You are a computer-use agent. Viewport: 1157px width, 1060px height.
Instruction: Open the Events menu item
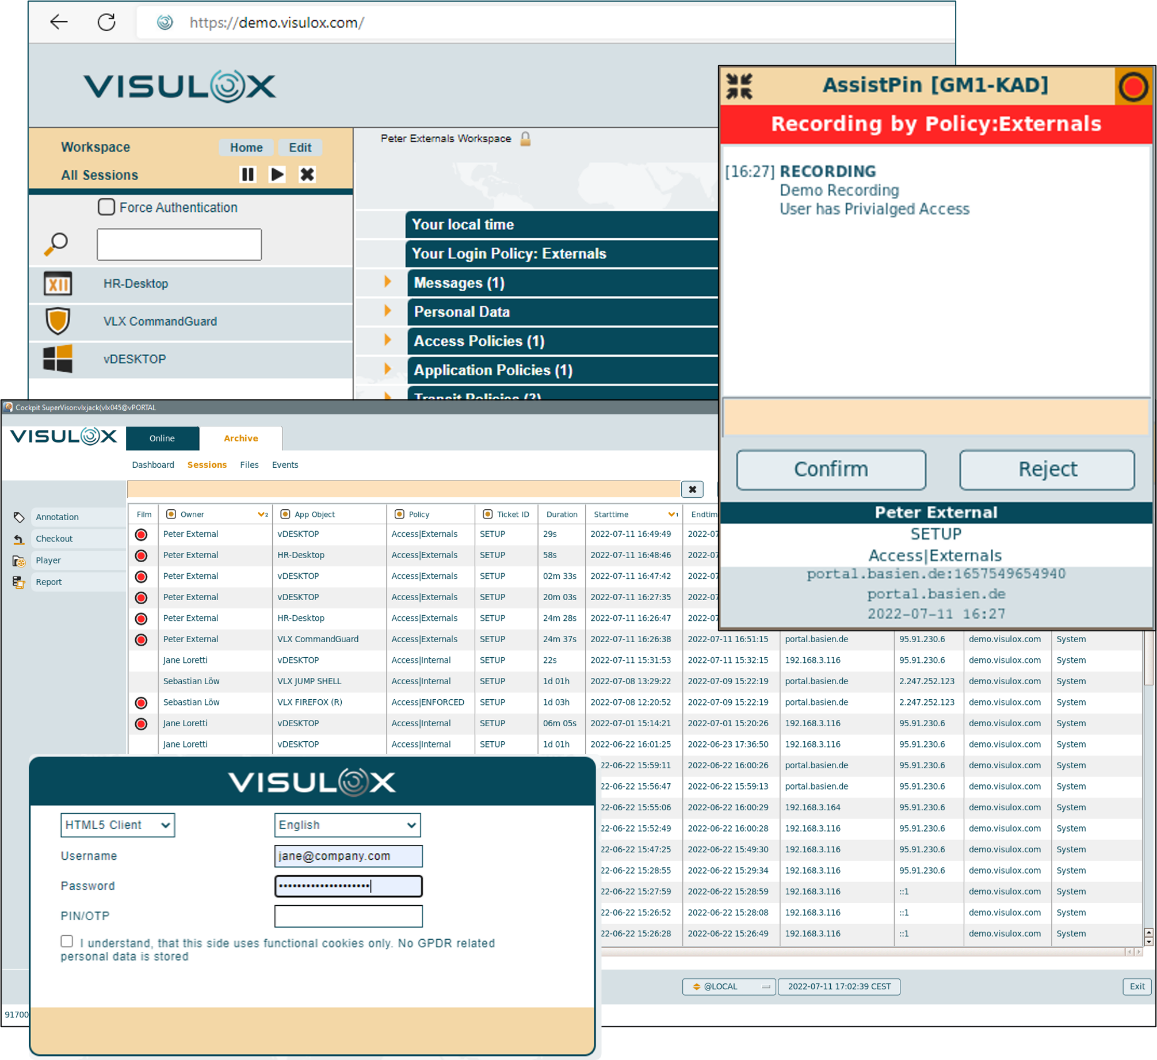click(285, 464)
